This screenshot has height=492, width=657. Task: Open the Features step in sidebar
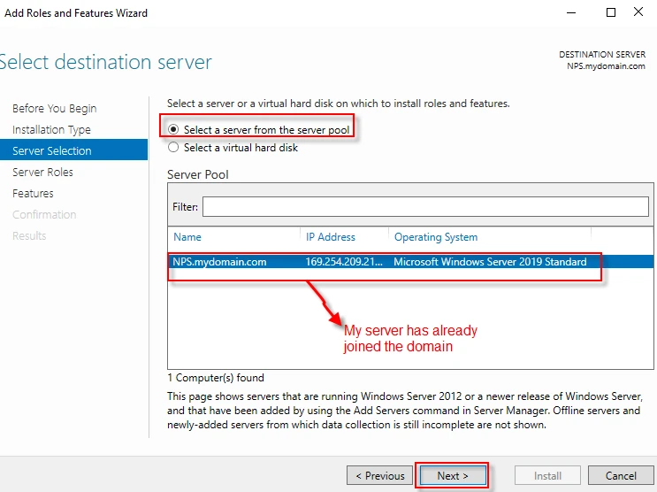33,193
